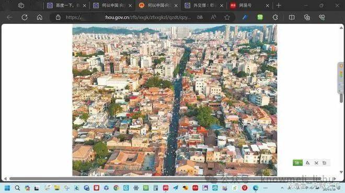Open the Collections icon in toolbar
345x193 pixels.
click(307, 17)
